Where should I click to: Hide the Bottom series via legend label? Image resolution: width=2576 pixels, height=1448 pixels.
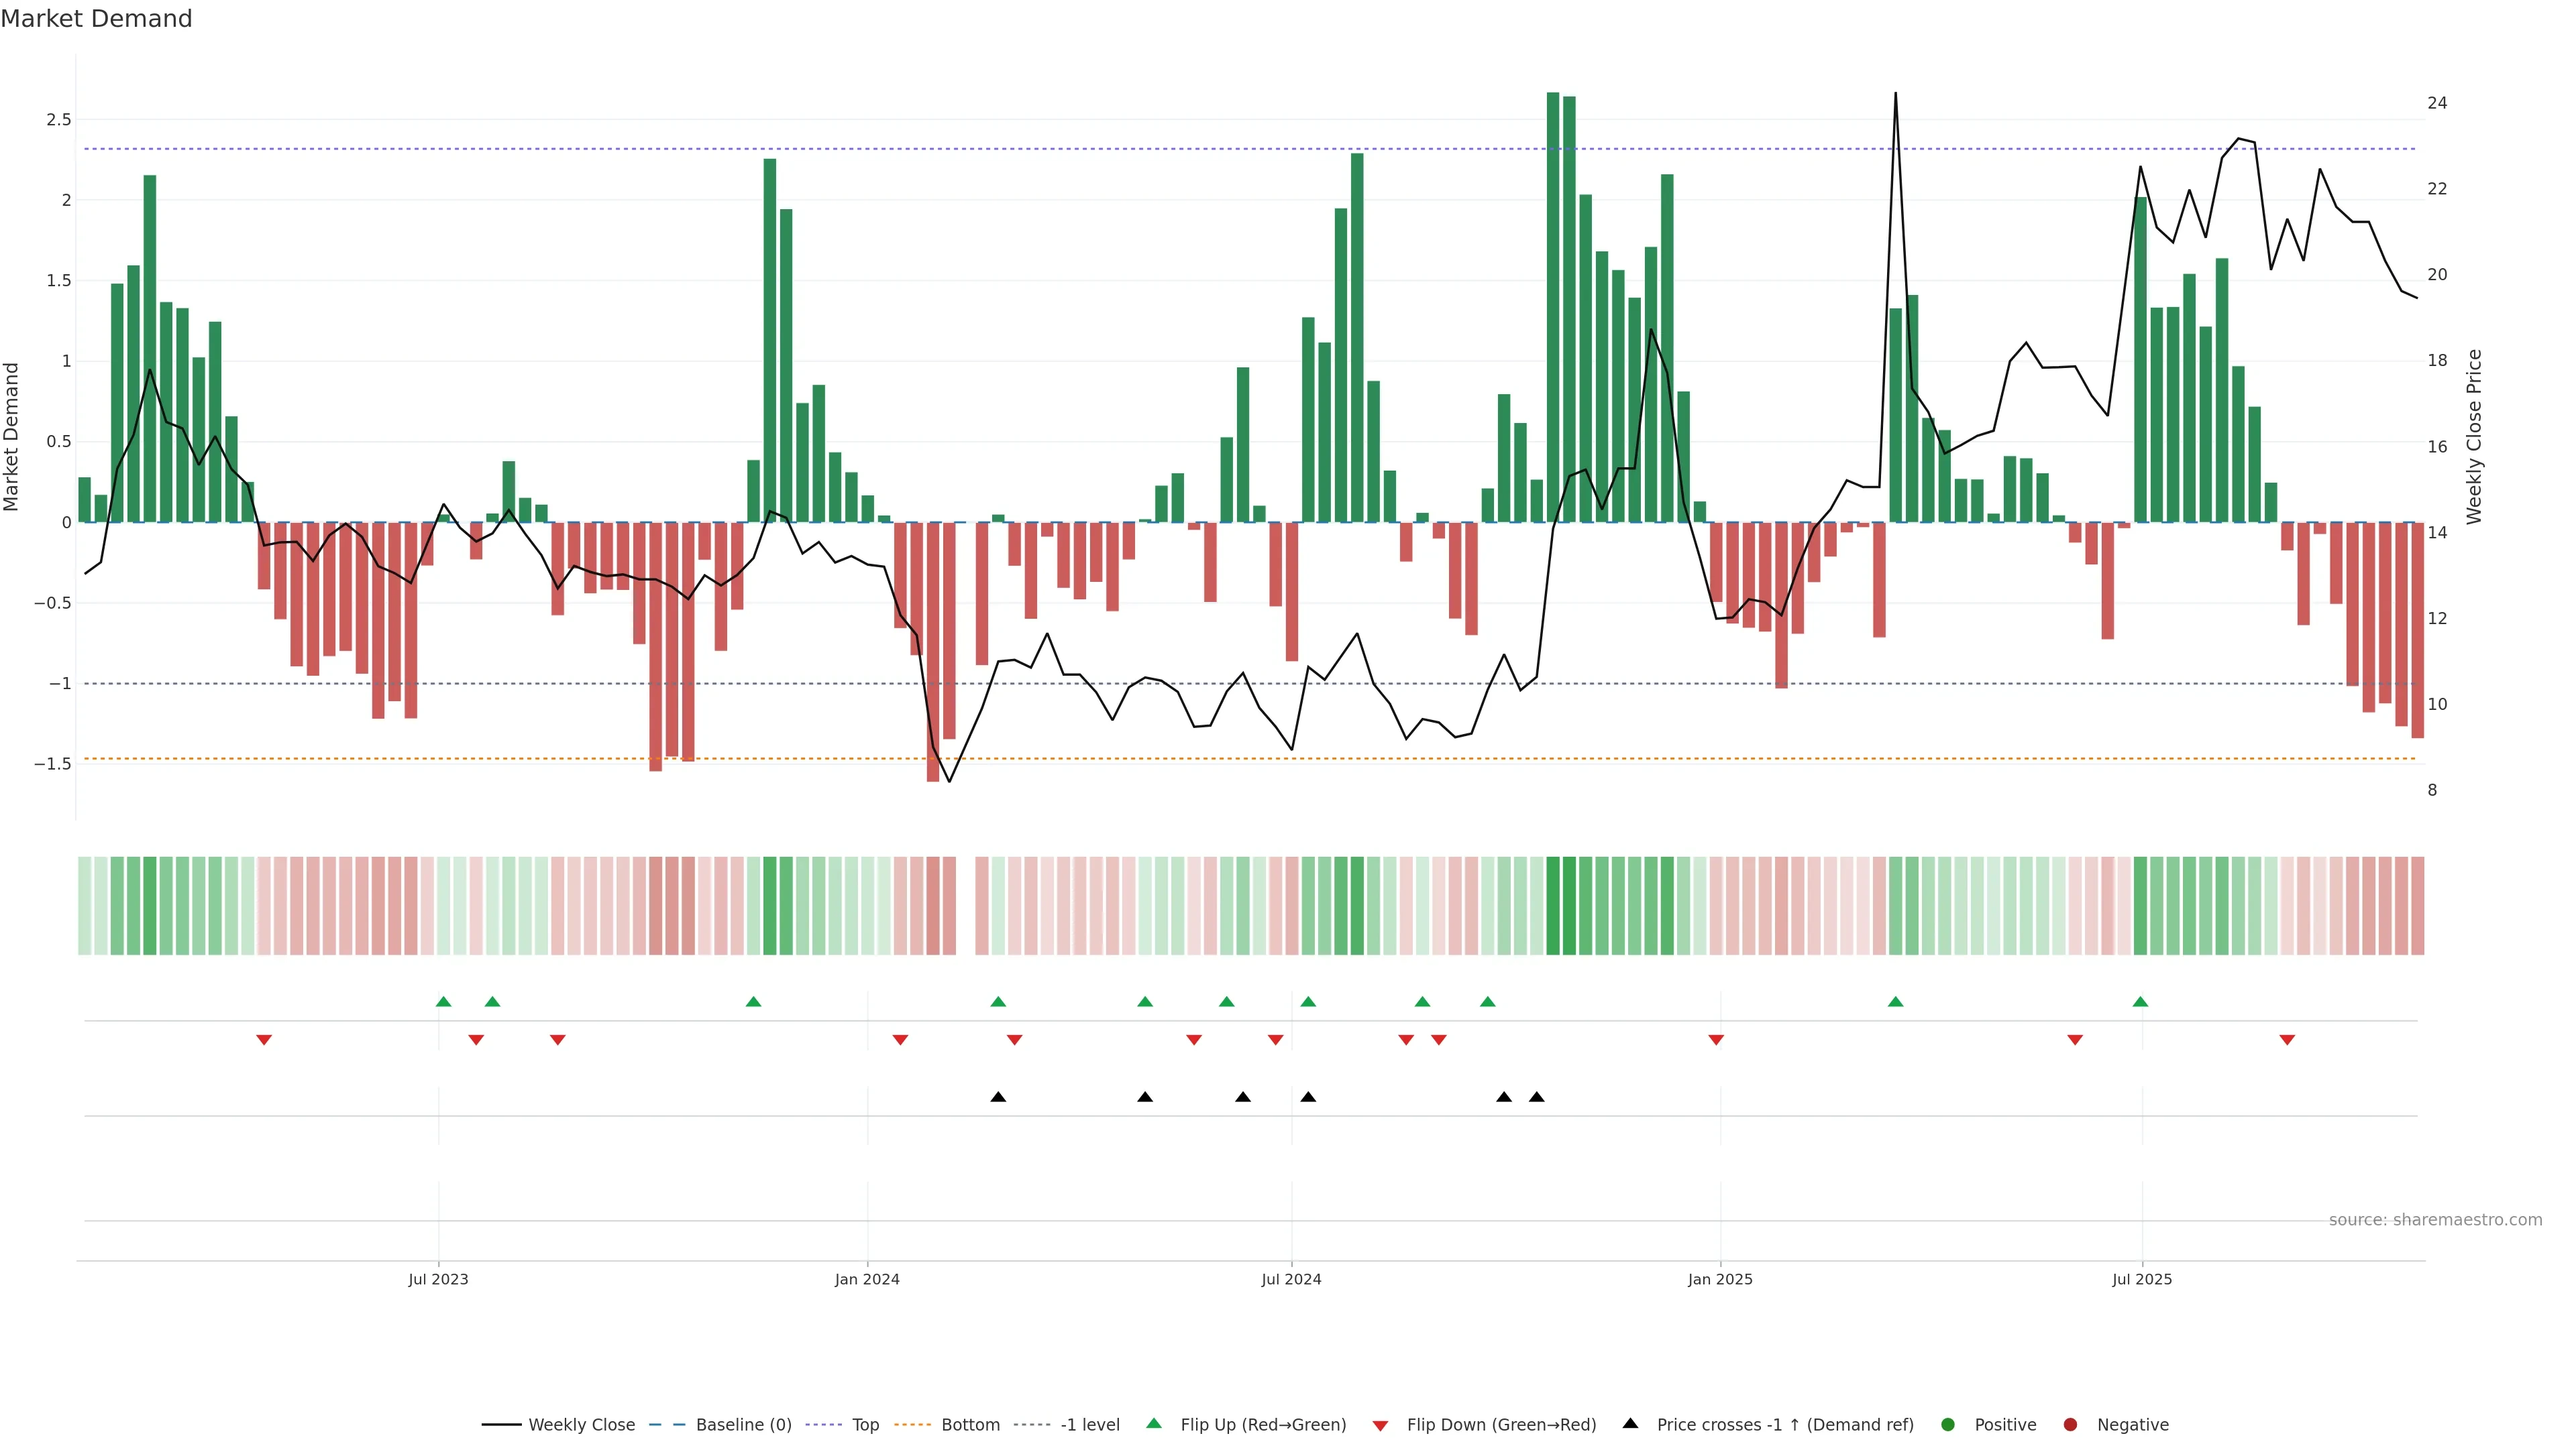click(970, 1424)
